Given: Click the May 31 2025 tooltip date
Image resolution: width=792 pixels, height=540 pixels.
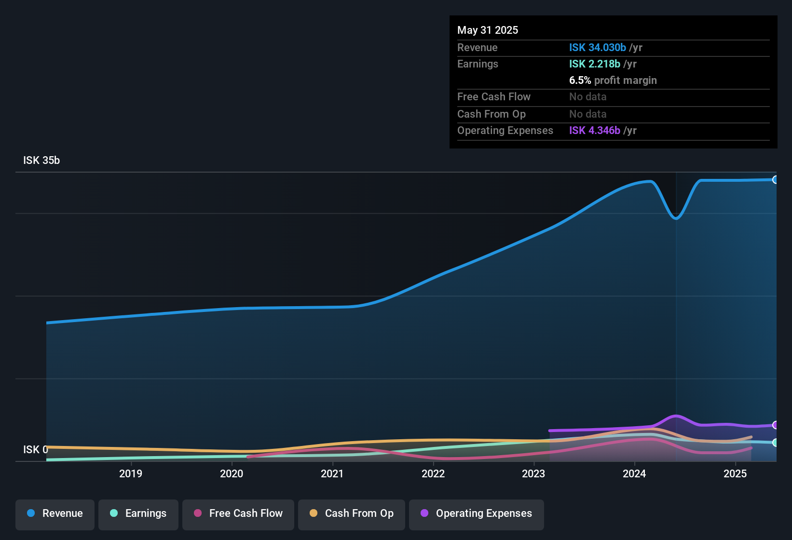Looking at the screenshot, I should (488, 30).
